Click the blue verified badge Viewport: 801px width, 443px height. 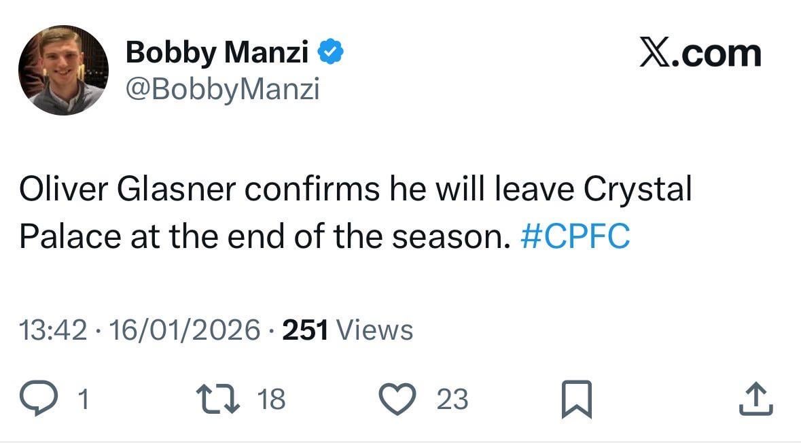[x=331, y=53]
